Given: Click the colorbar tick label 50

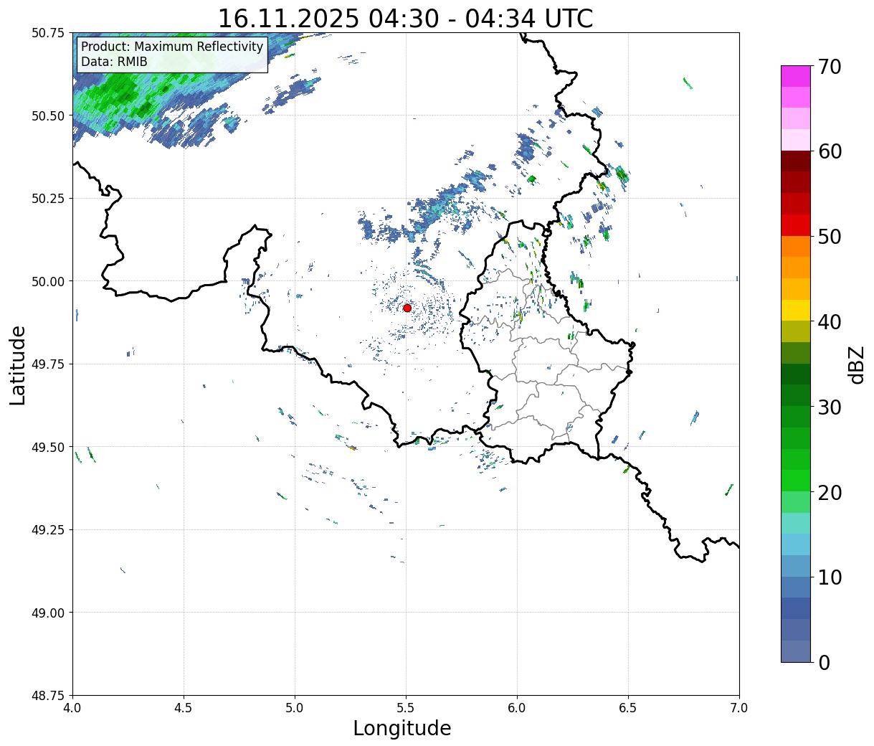Looking at the screenshot, I should coord(829,237).
